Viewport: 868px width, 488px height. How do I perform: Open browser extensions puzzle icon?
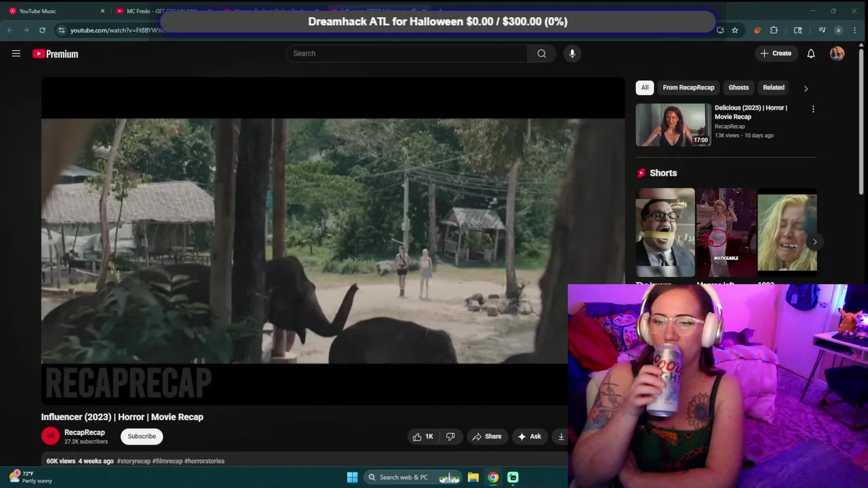click(774, 30)
